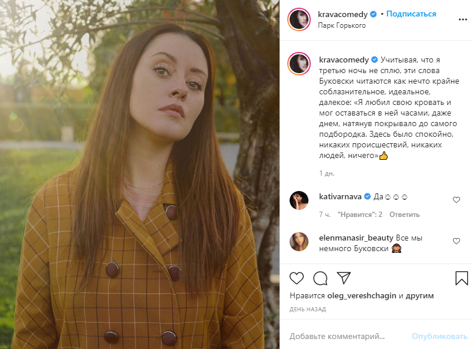Click the Подписаться follow button
Viewport: 473px width, 349px height.
pos(412,14)
